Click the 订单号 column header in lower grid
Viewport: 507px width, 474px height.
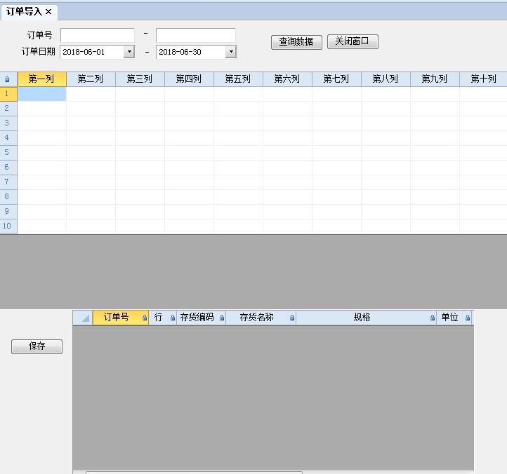pyautogui.click(x=121, y=318)
